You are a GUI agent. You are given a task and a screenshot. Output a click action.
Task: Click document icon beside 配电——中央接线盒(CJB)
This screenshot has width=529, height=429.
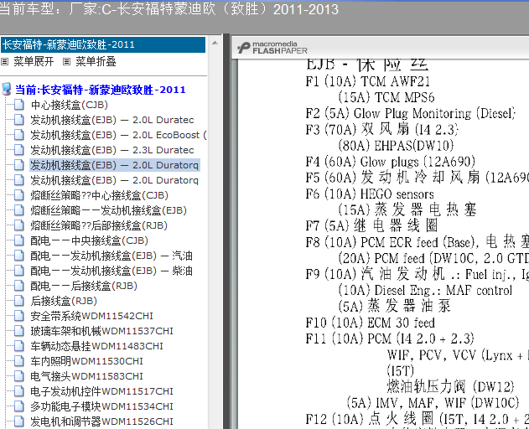click(x=19, y=240)
